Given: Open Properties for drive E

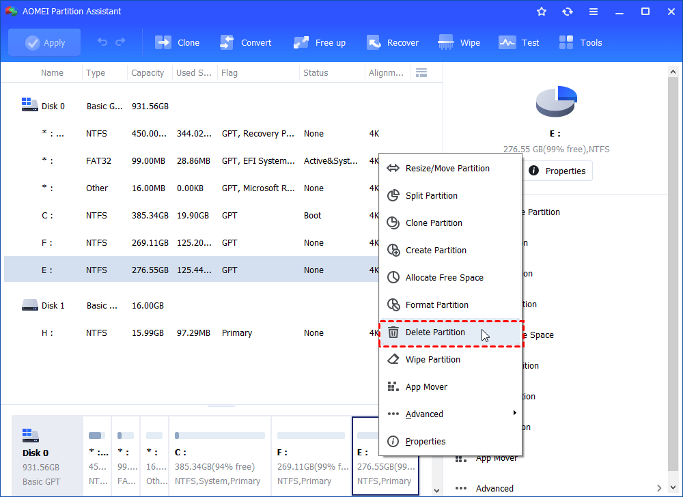Looking at the screenshot, I should click(x=557, y=171).
